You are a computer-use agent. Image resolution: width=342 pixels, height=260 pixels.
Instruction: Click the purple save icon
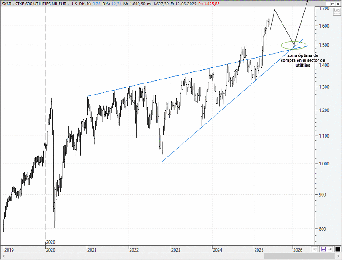coord(323,249)
